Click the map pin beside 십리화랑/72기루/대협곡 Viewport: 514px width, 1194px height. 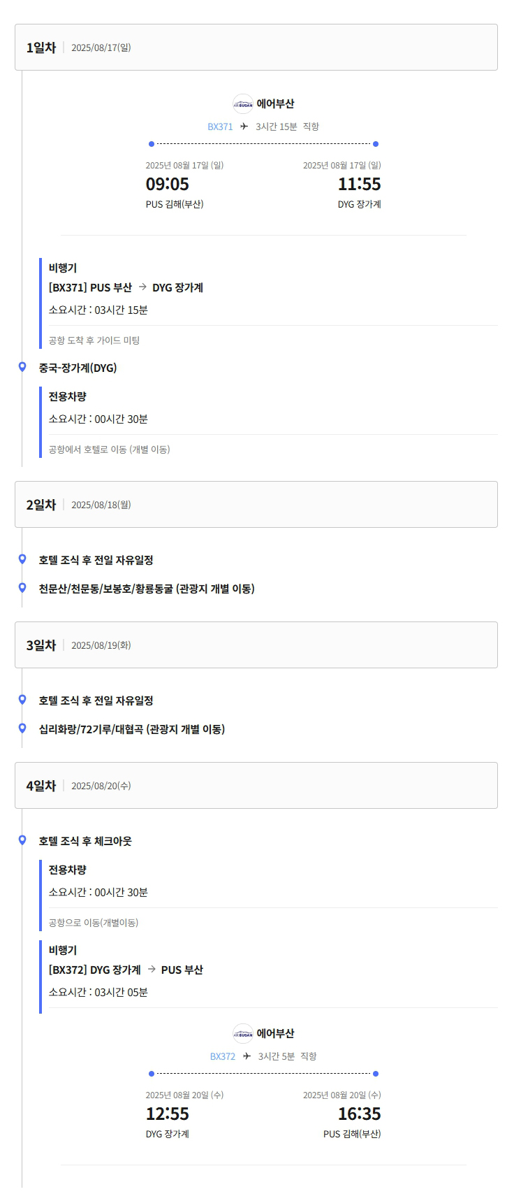(22, 728)
